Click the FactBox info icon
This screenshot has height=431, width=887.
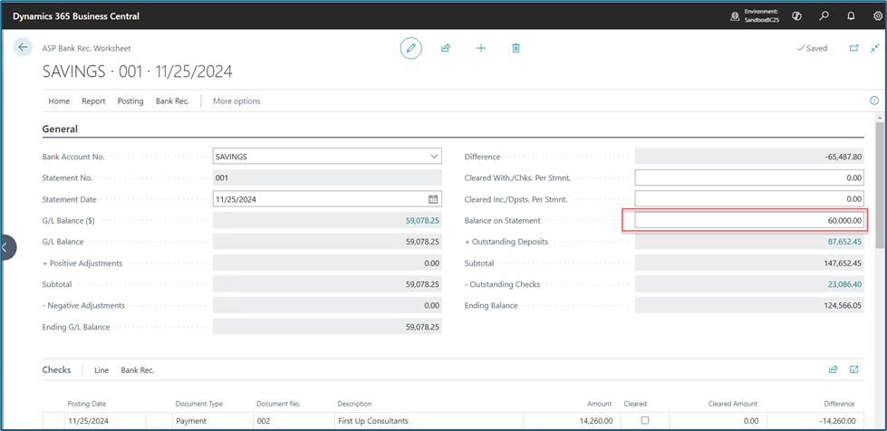click(x=874, y=101)
